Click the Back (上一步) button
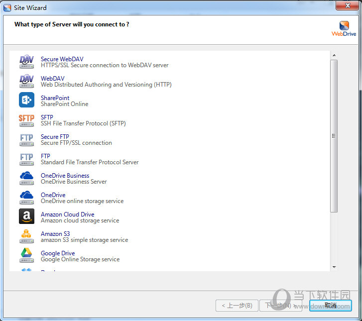Screen dimensions: 362x321 [236, 305]
